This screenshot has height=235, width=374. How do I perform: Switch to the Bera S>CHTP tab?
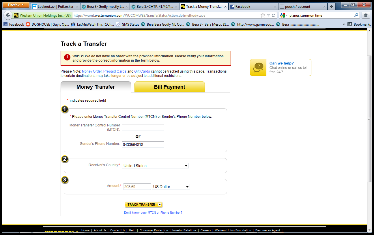pyautogui.click(x=154, y=7)
